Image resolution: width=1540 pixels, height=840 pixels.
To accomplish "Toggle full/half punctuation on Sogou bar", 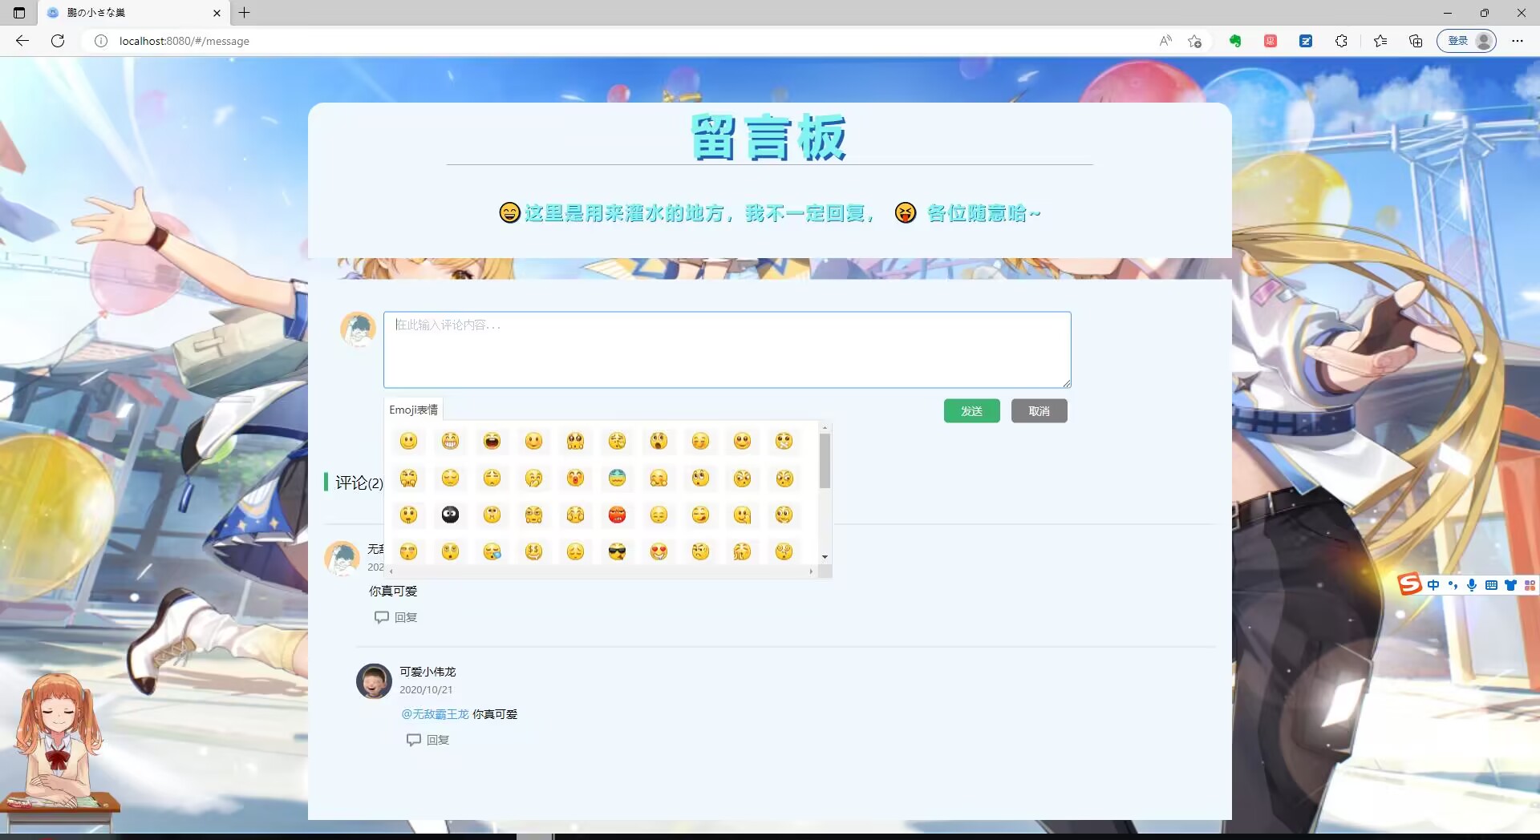I will (x=1453, y=585).
